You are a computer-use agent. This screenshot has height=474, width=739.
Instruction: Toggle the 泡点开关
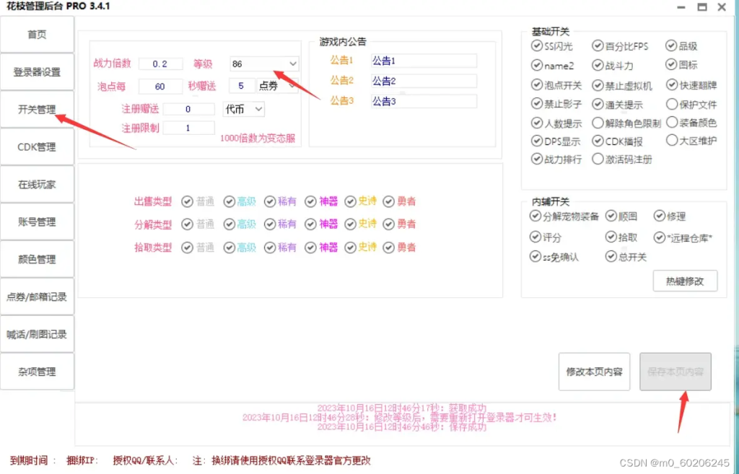coord(537,84)
